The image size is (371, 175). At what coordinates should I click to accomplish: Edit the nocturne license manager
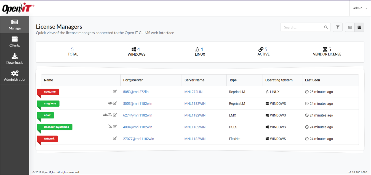click(115, 92)
